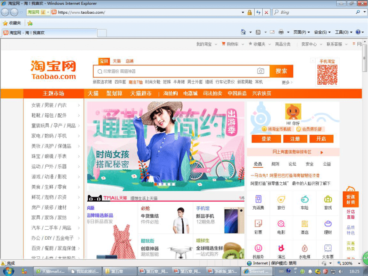Click the orange 搜索 search button
This screenshot has width=368, height=276.
281,71
